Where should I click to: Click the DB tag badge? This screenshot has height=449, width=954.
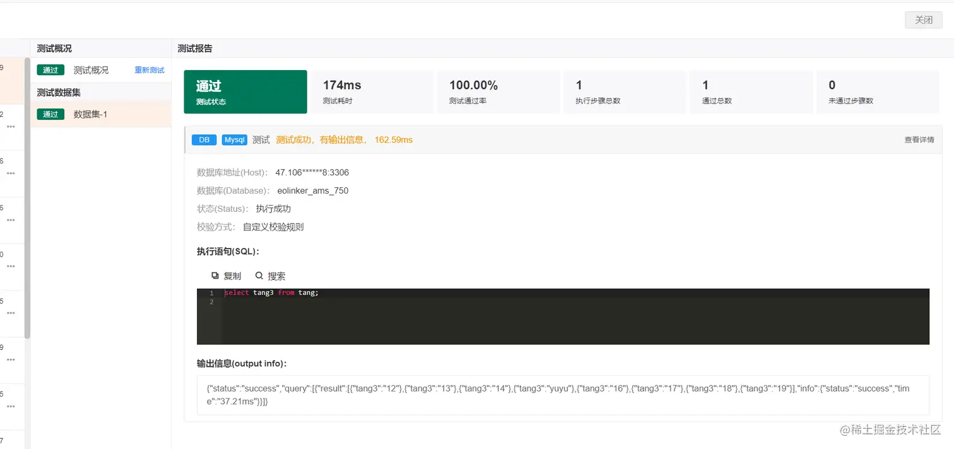click(x=204, y=140)
